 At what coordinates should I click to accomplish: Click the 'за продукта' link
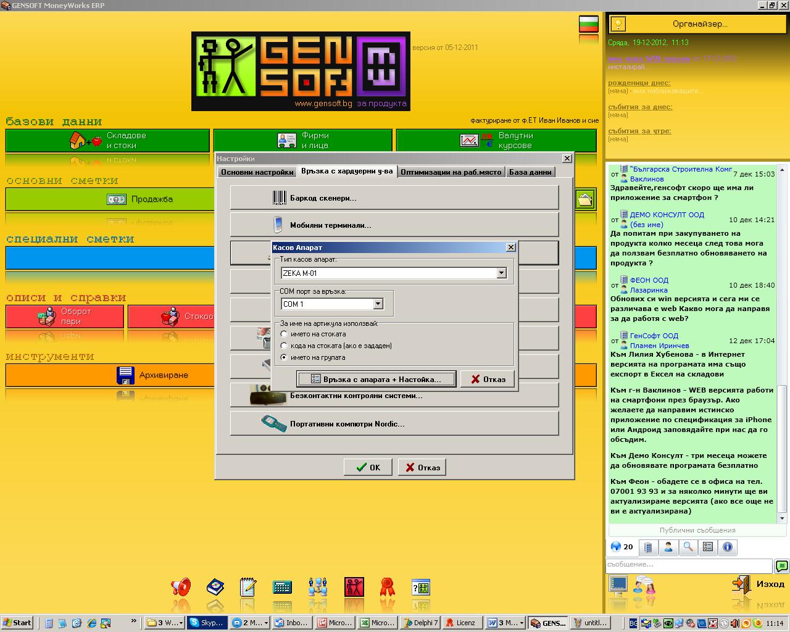point(382,104)
